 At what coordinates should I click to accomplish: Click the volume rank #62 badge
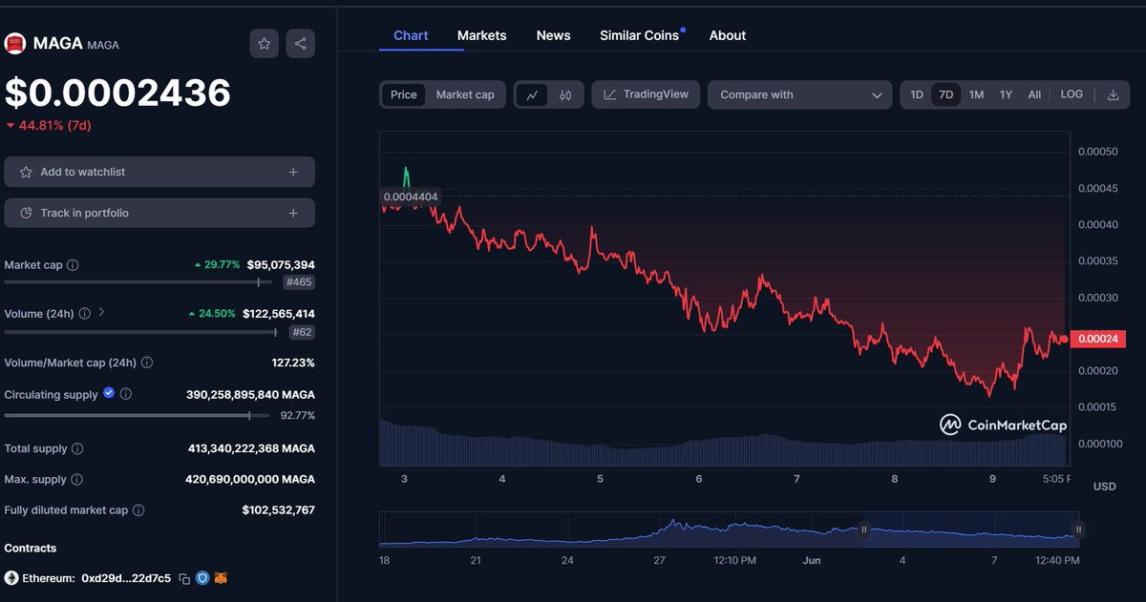(x=302, y=332)
